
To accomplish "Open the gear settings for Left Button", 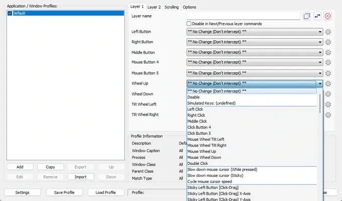I will click(x=328, y=32).
